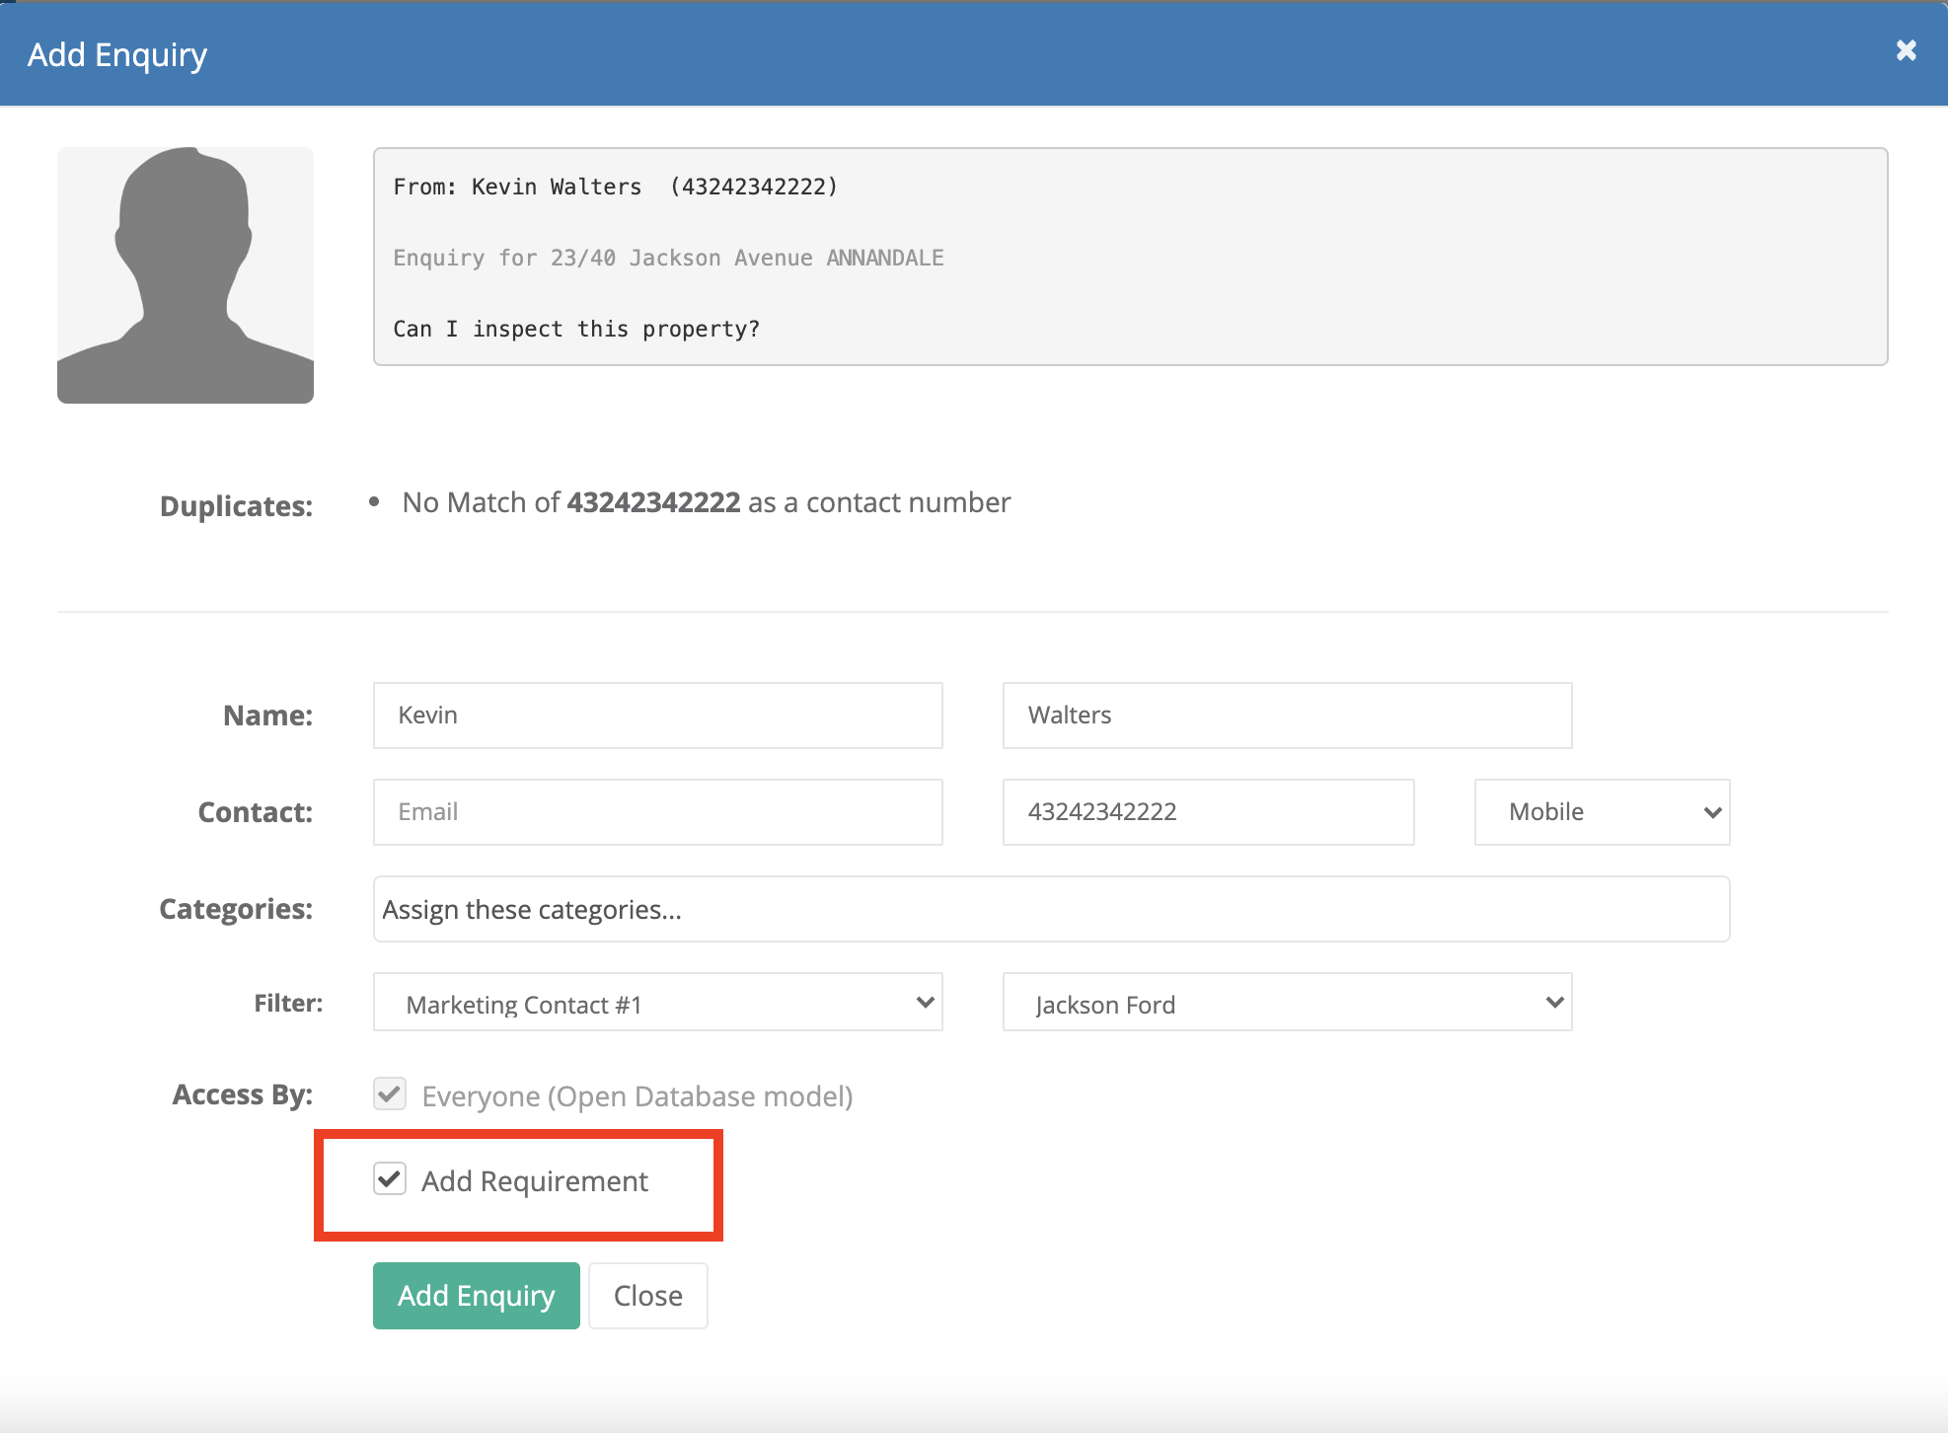Select the 'Enquiry for 23/40 Jackson Avenue ANNANDALE' text
Viewport: 1948px width, 1433px height.
coord(668,258)
